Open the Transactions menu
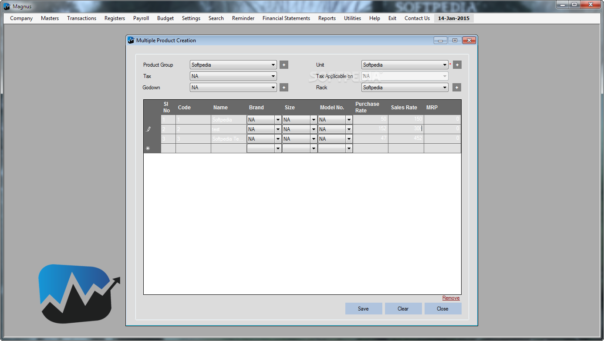The image size is (604, 341). click(82, 18)
